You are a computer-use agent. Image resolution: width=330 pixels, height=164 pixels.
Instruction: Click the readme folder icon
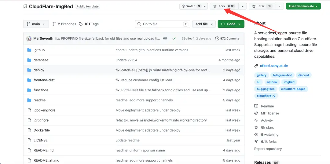pyautogui.click(x=29, y=100)
